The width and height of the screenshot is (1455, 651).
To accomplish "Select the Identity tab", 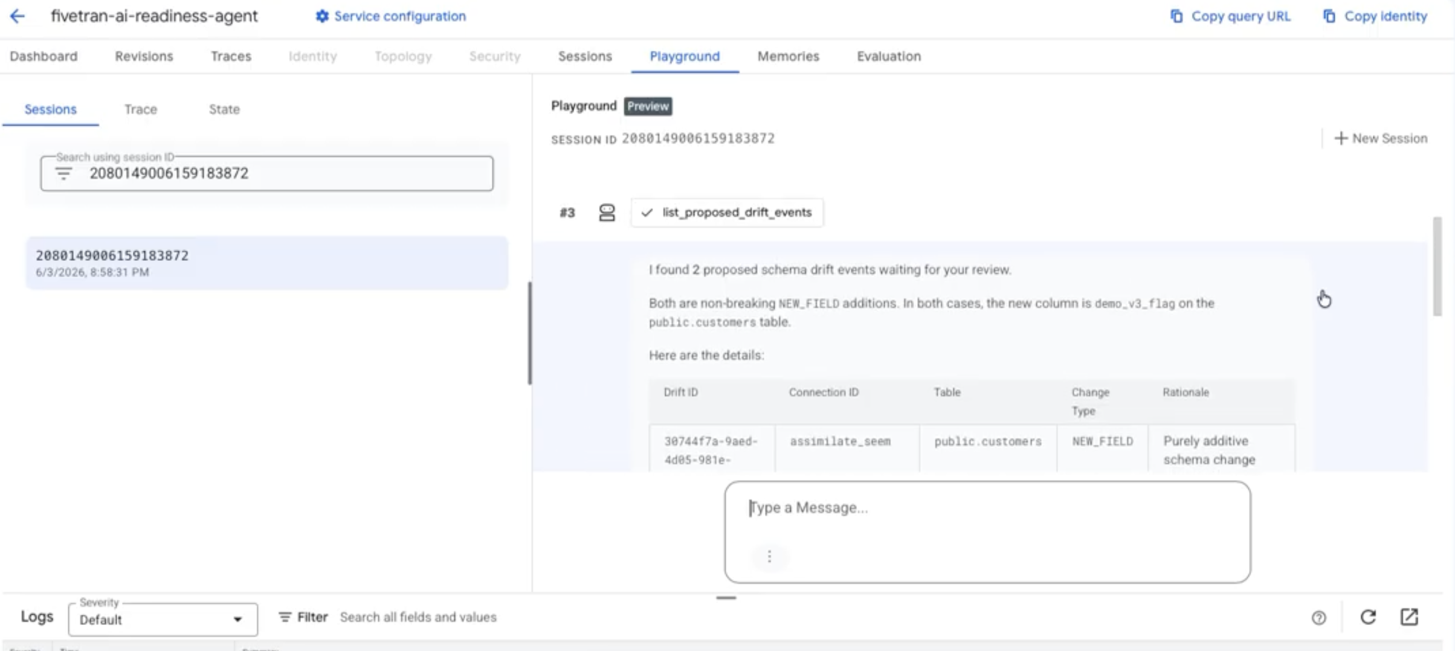I will tap(312, 56).
